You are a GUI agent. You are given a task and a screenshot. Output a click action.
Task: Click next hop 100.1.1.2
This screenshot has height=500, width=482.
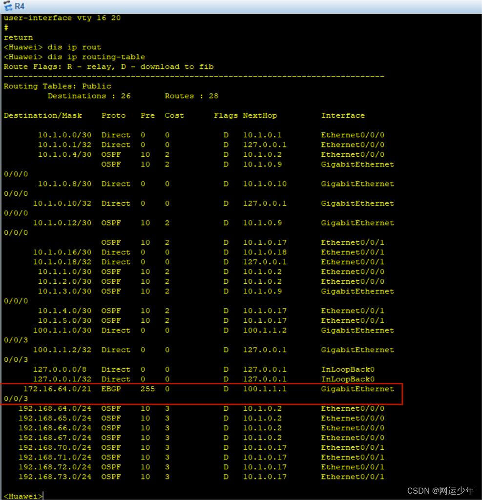pos(265,331)
